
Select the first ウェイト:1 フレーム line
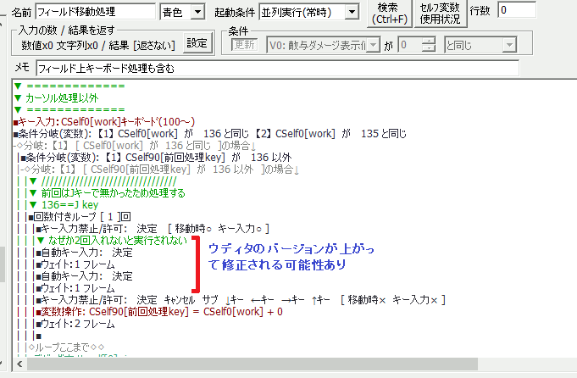pos(75,264)
